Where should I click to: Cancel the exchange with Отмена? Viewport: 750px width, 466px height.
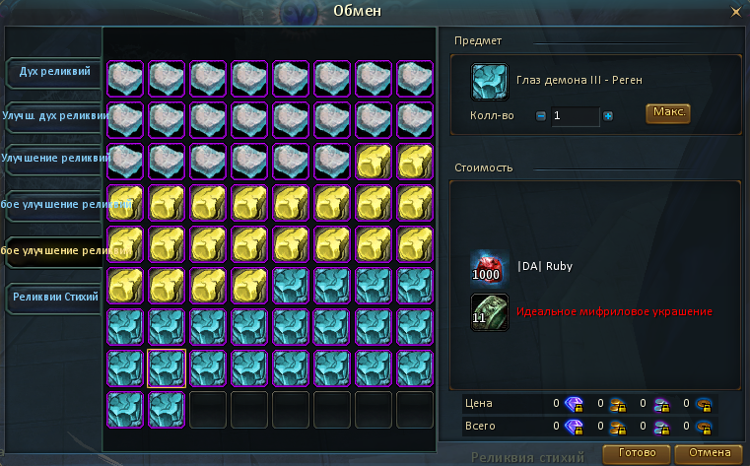710,453
